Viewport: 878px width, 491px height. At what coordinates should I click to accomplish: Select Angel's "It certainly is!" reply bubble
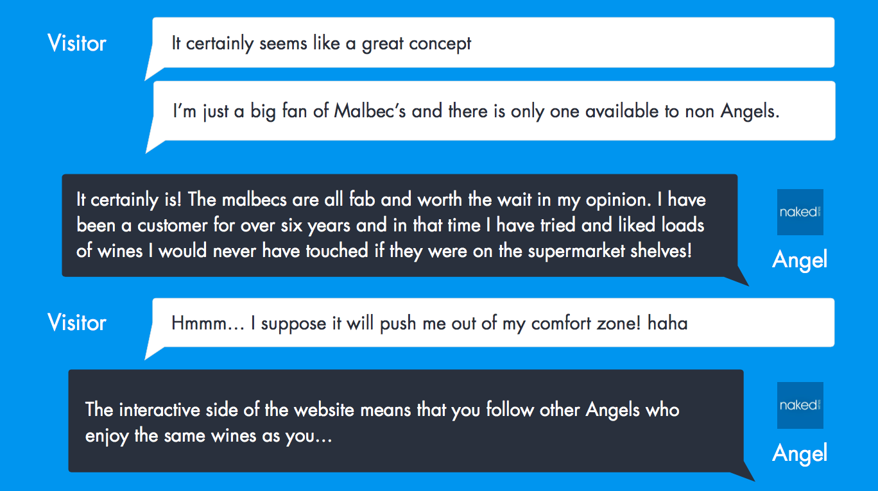click(399, 225)
